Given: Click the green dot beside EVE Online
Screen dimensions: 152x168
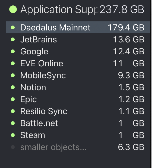Looking at the screenshot, I should [13, 63].
